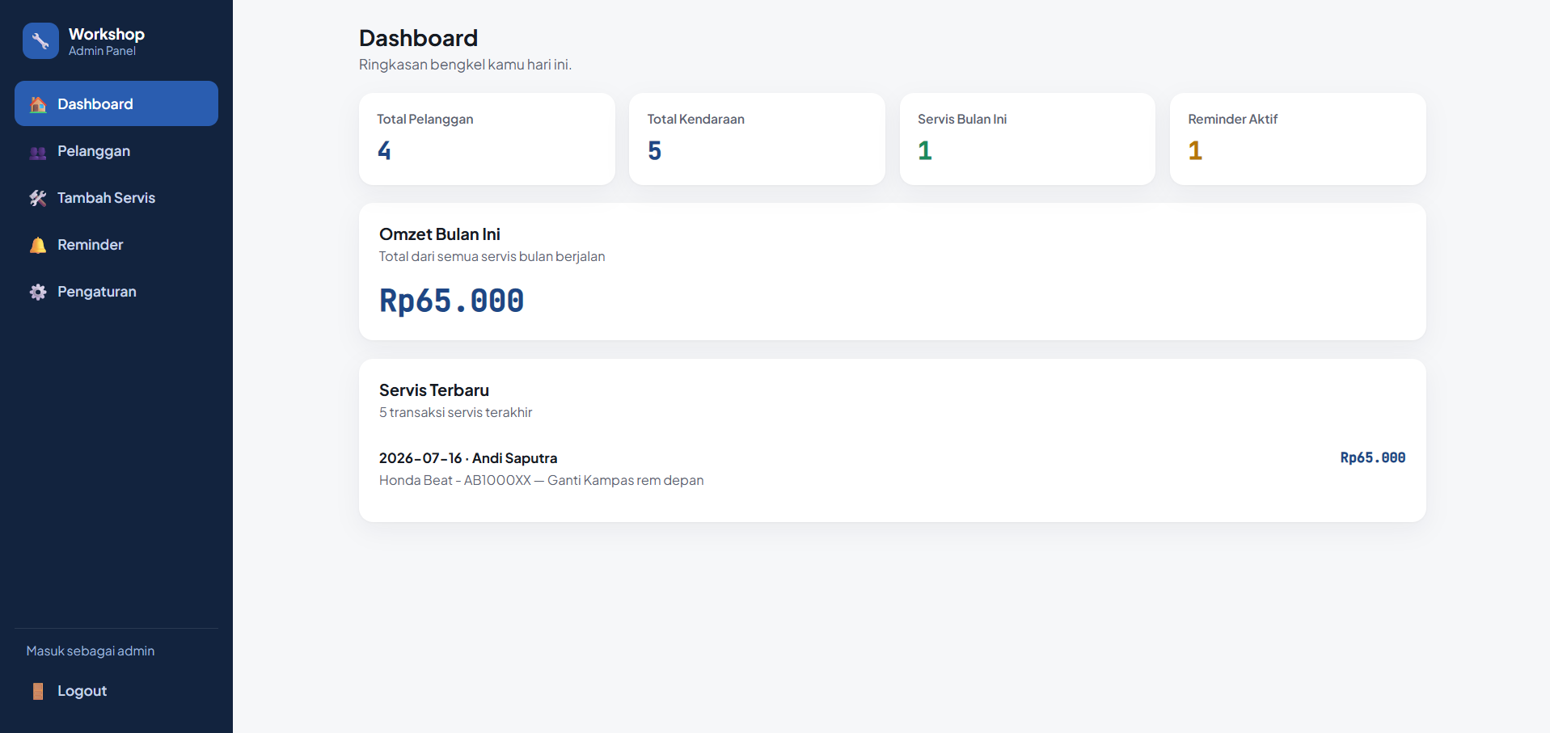Open Pengaturan settings page

pos(116,292)
